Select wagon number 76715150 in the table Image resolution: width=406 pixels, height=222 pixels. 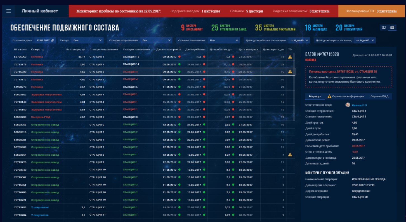(20, 110)
